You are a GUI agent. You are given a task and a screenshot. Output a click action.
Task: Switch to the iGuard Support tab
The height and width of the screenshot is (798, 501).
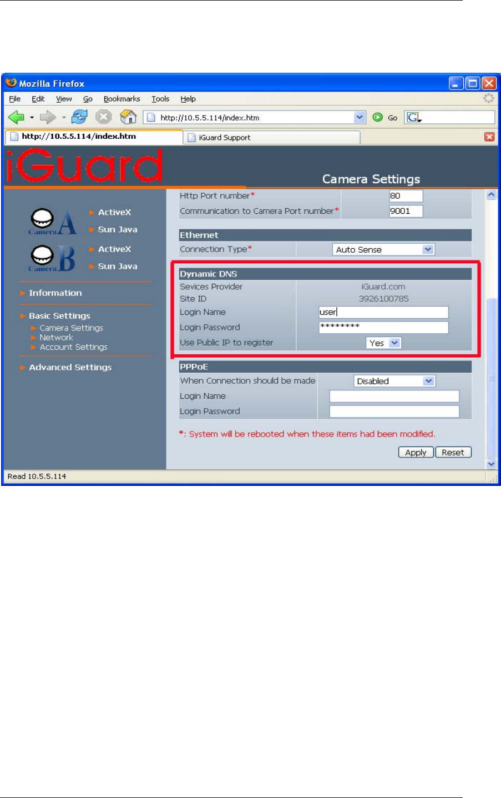click(x=272, y=137)
